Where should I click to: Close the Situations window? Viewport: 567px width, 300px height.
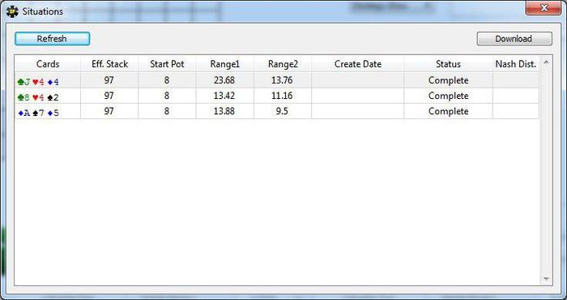544,8
